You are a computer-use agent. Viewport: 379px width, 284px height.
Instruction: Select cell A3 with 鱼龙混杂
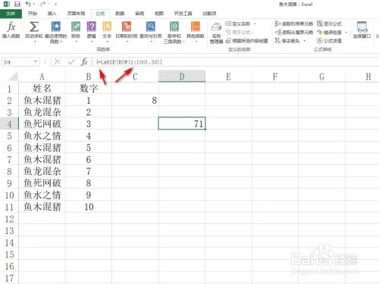point(42,112)
